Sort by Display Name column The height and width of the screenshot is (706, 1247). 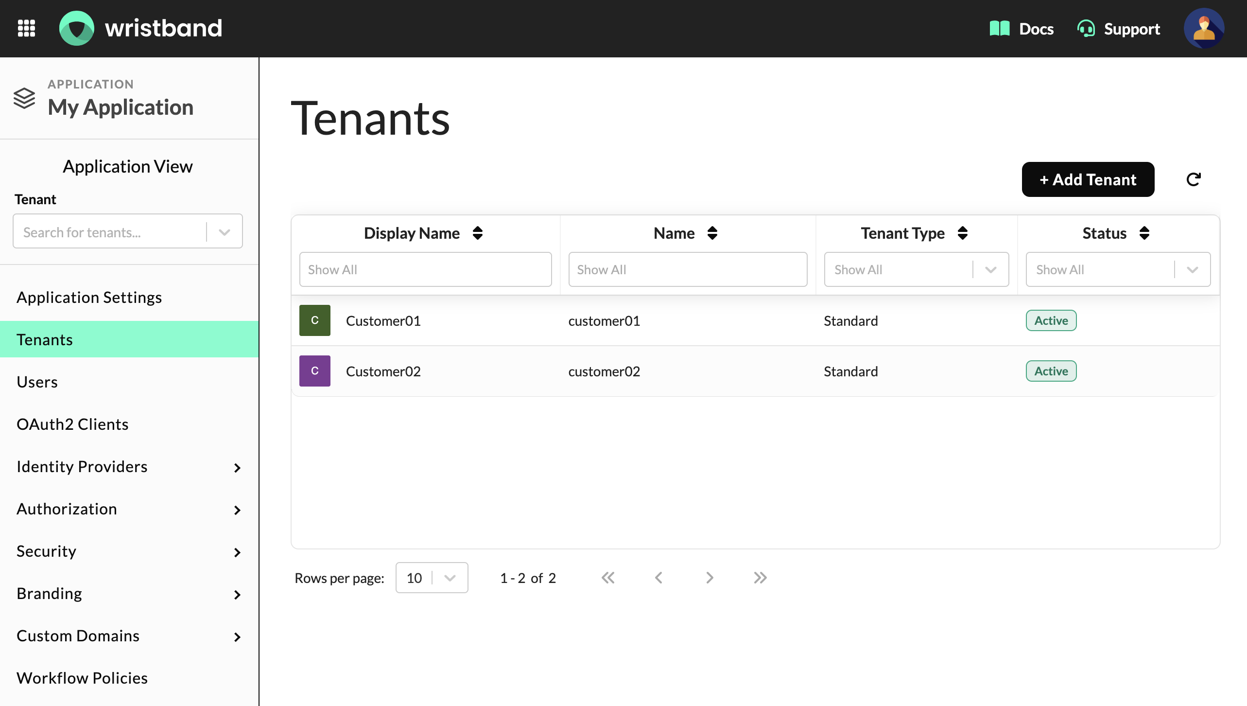[x=478, y=233]
